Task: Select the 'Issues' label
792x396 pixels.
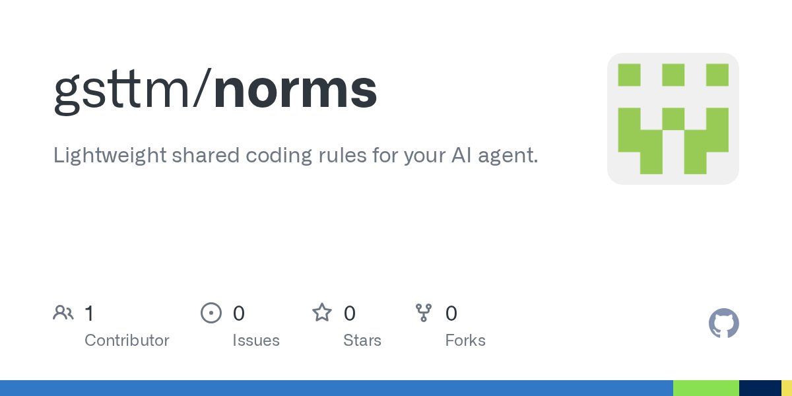Action: tap(256, 341)
